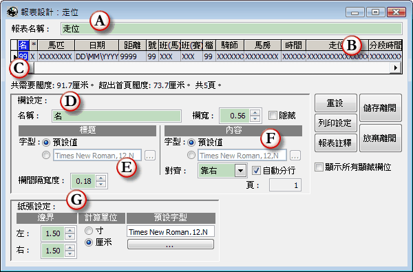
Task: Click the 儲存離開 button
Action: coord(381,108)
